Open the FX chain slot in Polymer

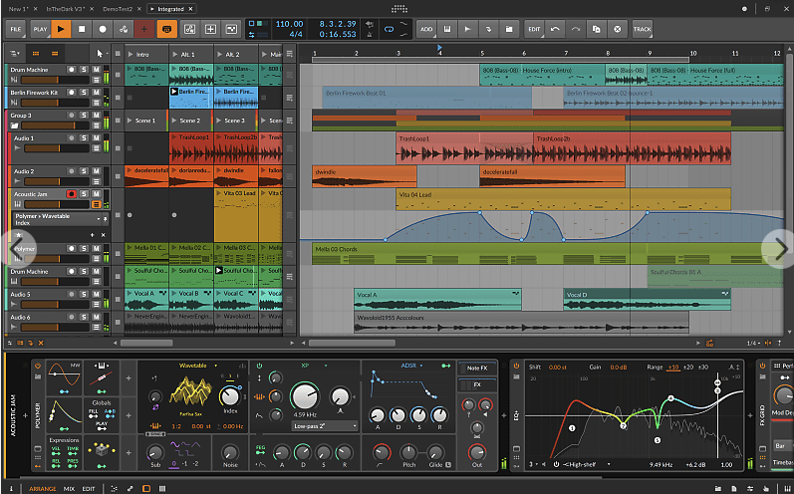tap(477, 385)
